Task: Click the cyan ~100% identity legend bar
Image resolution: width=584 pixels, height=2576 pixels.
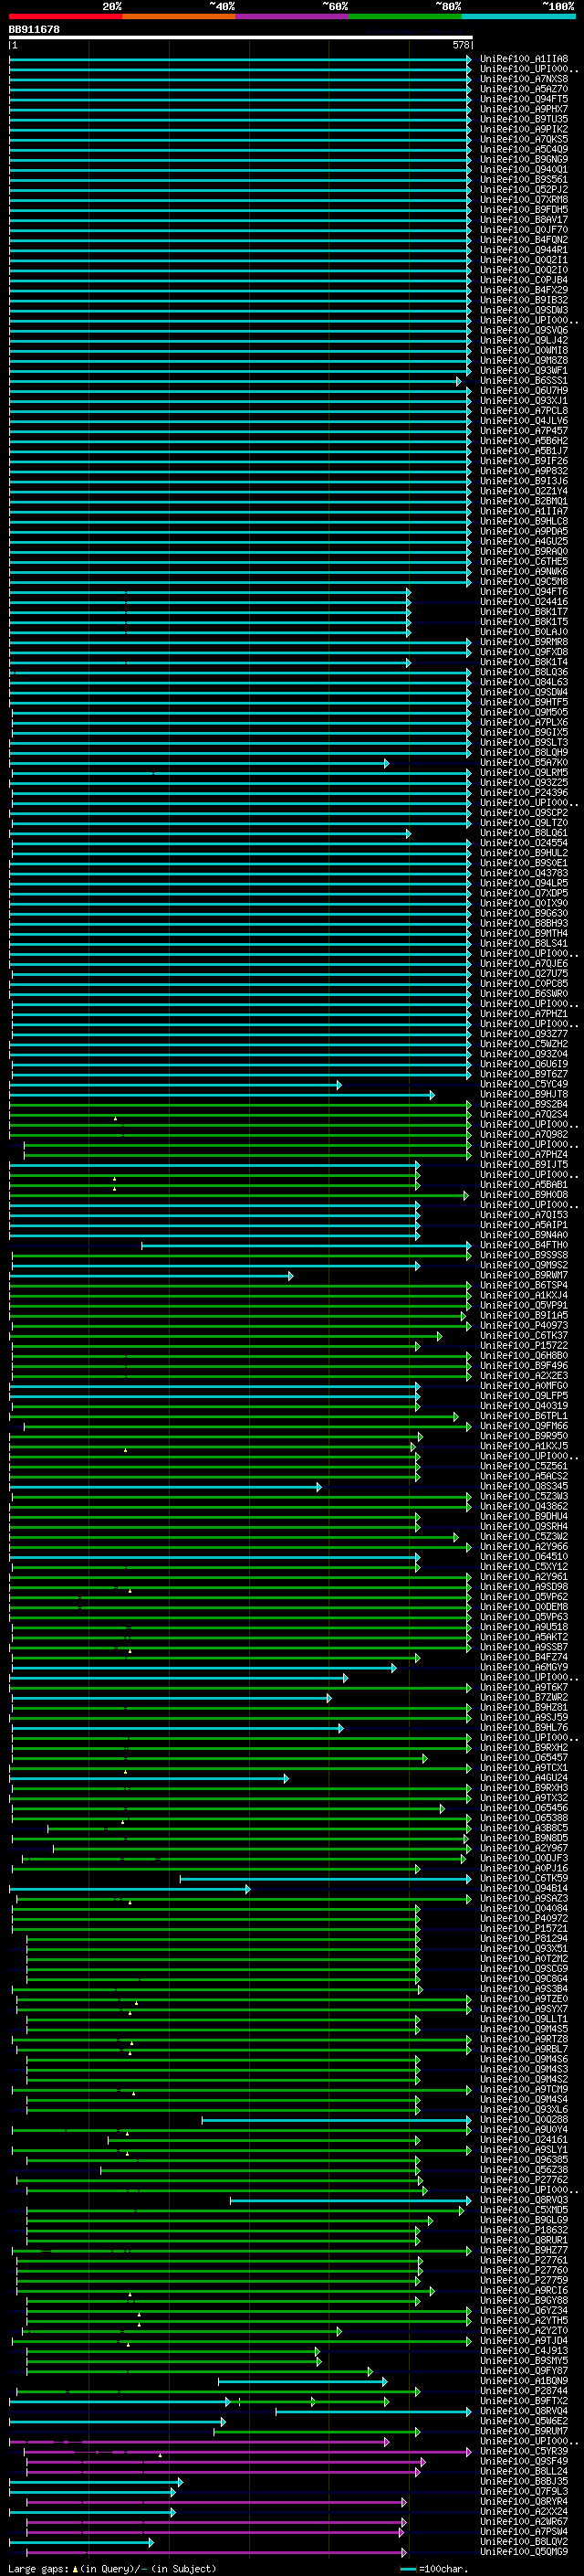Action: [518, 16]
